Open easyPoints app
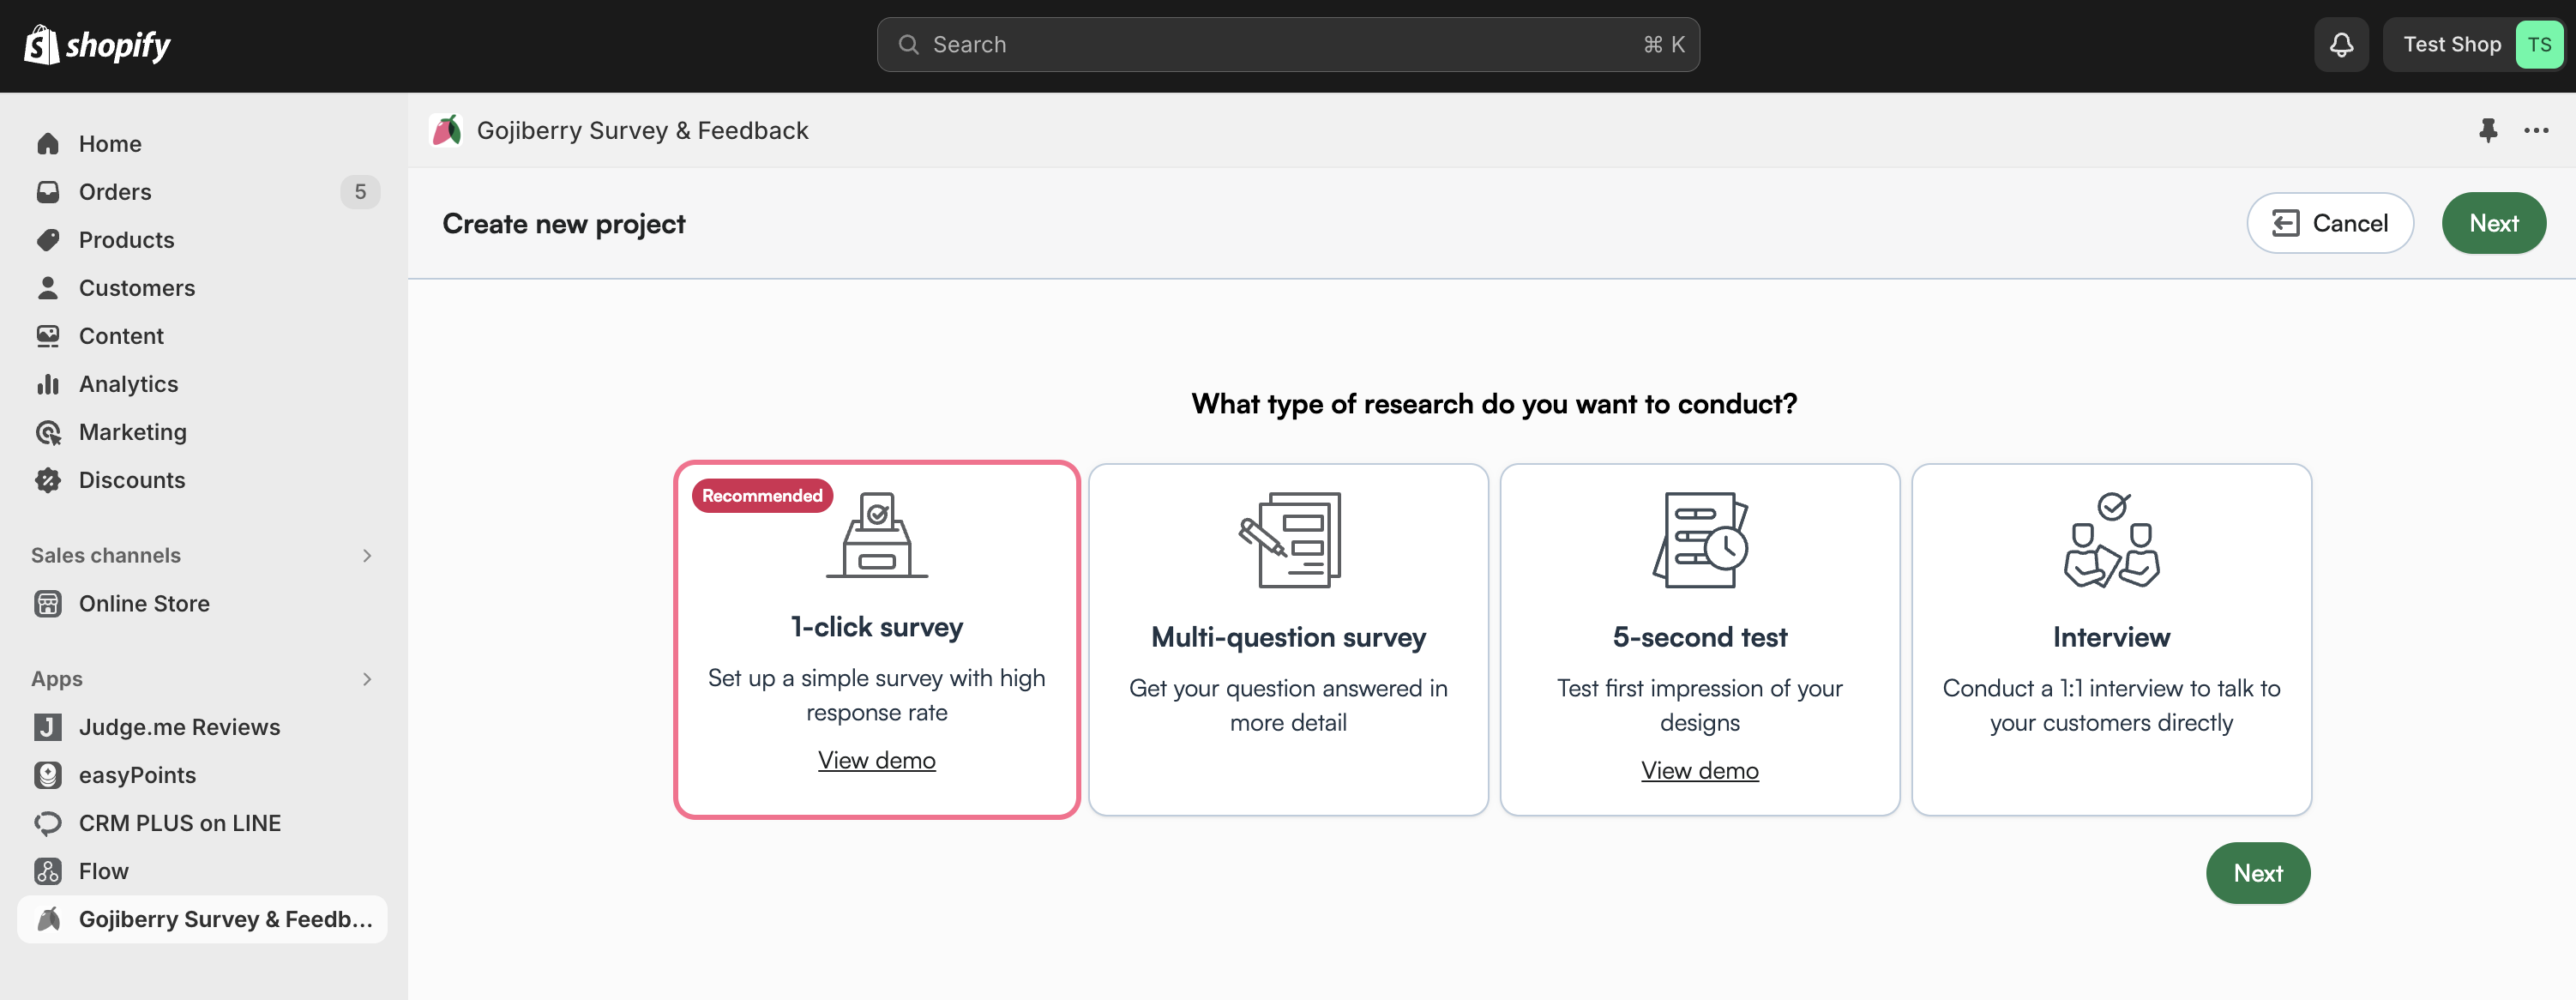The image size is (2576, 1000). pyautogui.click(x=201, y=775)
